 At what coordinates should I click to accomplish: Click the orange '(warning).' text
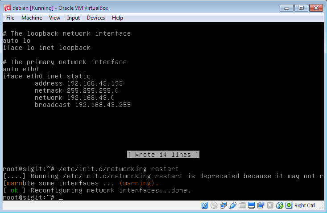pos(139,183)
